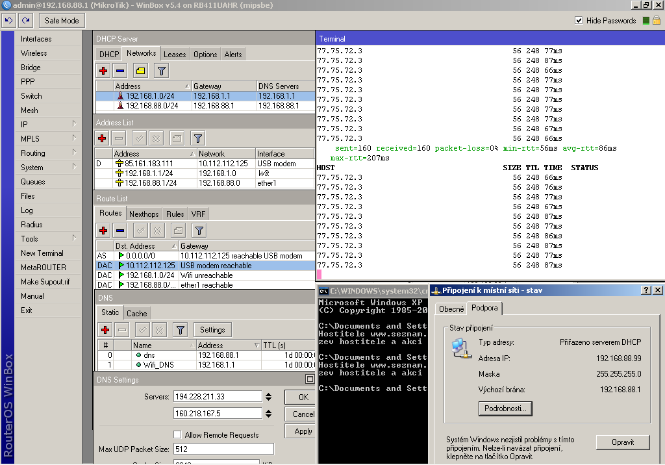Click Cancel in DNS Settings
The image size is (665, 465).
tap(300, 414)
